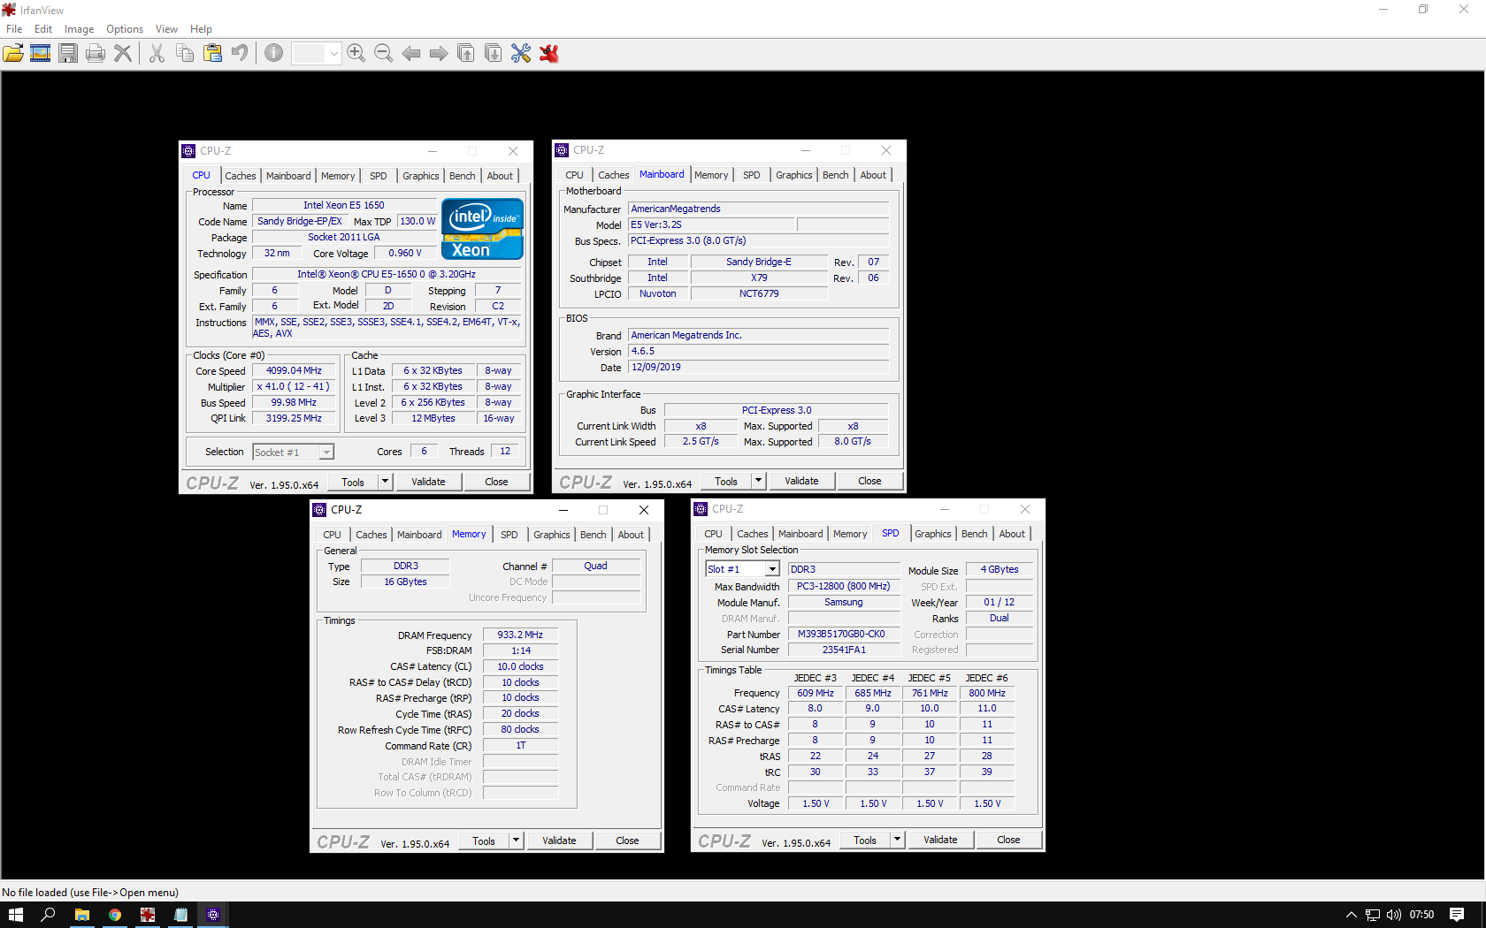Go to the next file with the right arrow
Viewport: 1486px width, 928px height.
tap(439, 53)
